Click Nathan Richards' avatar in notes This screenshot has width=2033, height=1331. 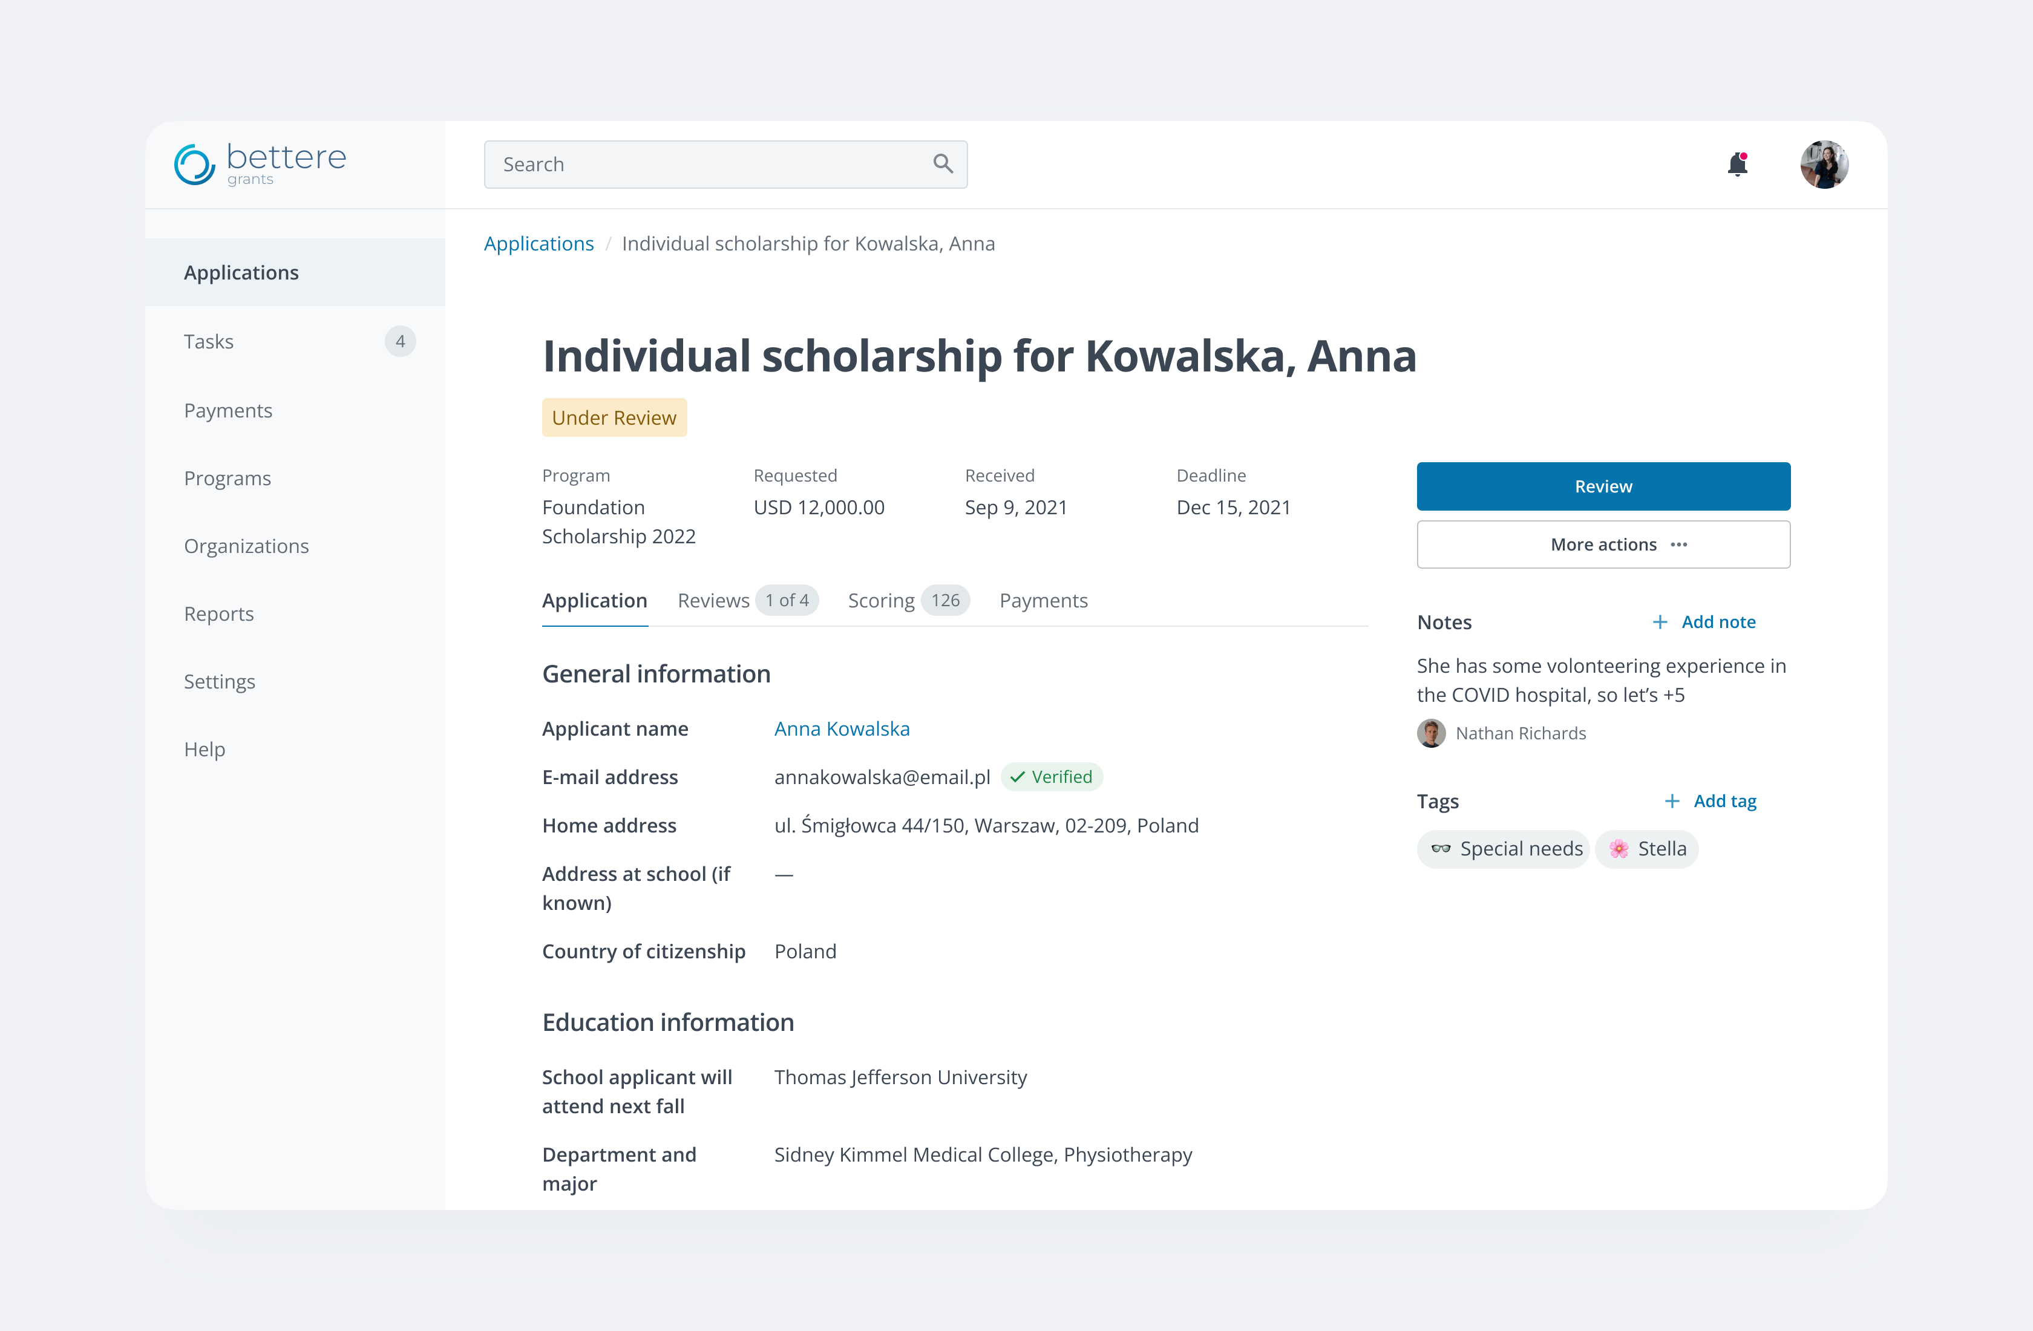[1432, 733]
